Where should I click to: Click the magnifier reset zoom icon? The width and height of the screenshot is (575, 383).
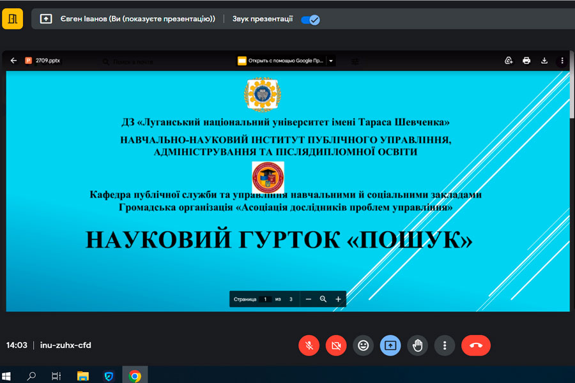click(x=323, y=299)
